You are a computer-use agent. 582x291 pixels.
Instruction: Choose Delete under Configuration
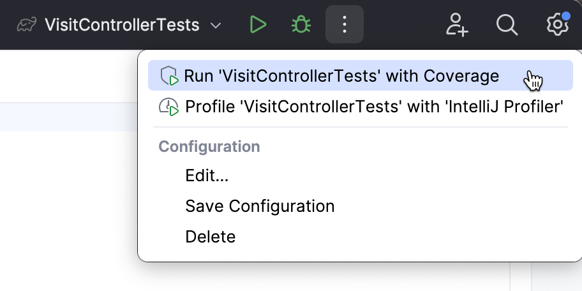point(210,237)
